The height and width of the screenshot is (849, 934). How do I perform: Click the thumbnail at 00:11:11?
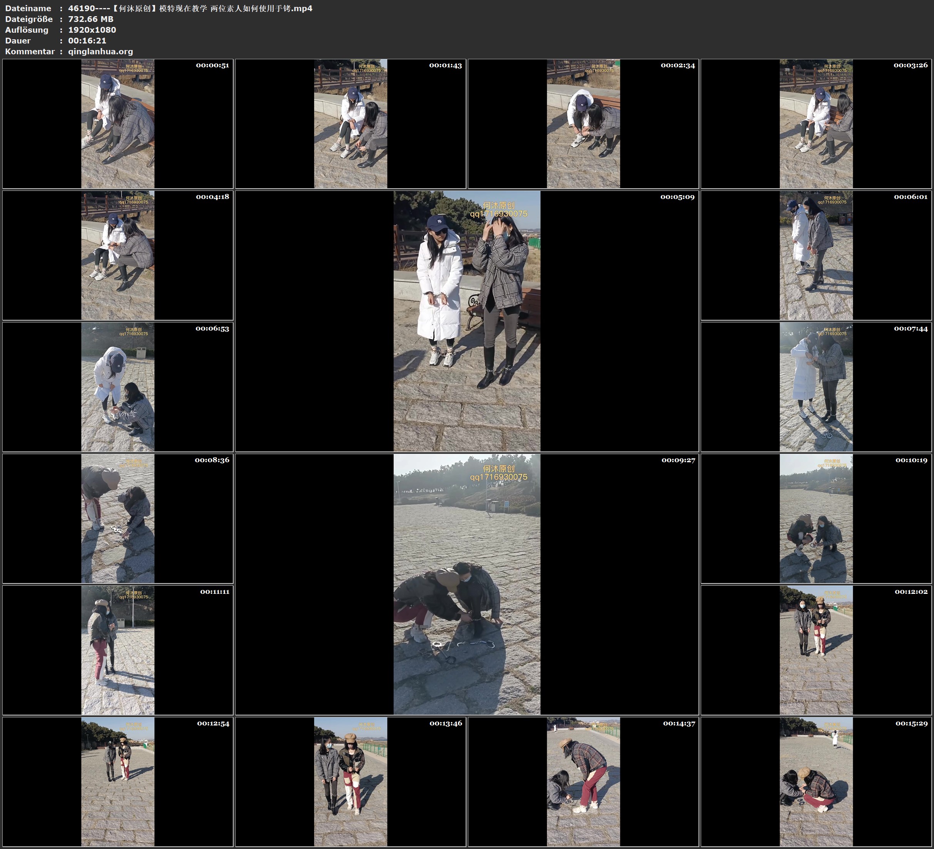click(118, 650)
